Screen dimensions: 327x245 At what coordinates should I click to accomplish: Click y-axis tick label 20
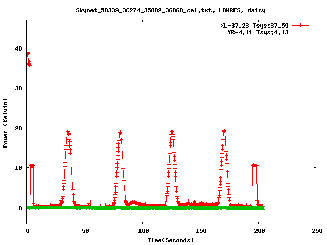pyautogui.click(x=18, y=128)
